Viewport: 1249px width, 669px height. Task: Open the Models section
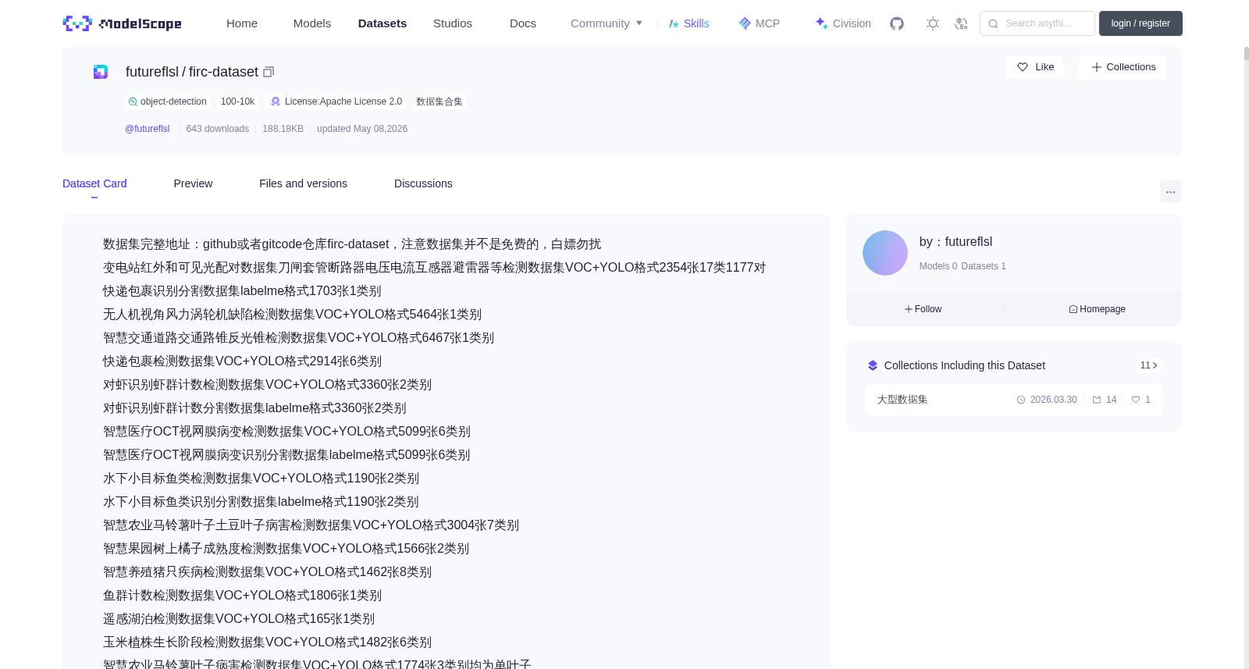[312, 23]
